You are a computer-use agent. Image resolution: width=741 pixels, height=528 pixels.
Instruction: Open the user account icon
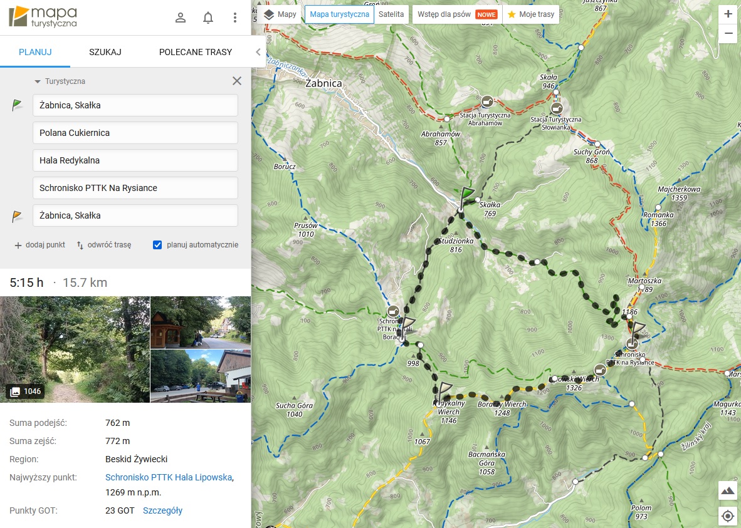point(181,18)
